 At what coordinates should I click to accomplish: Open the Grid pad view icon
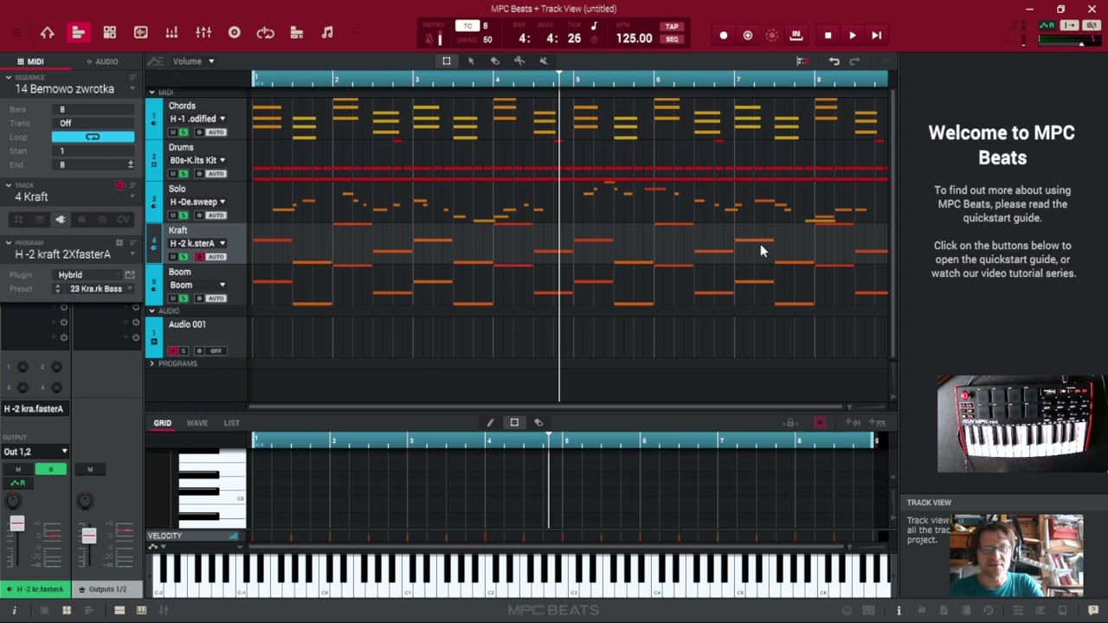[110, 33]
